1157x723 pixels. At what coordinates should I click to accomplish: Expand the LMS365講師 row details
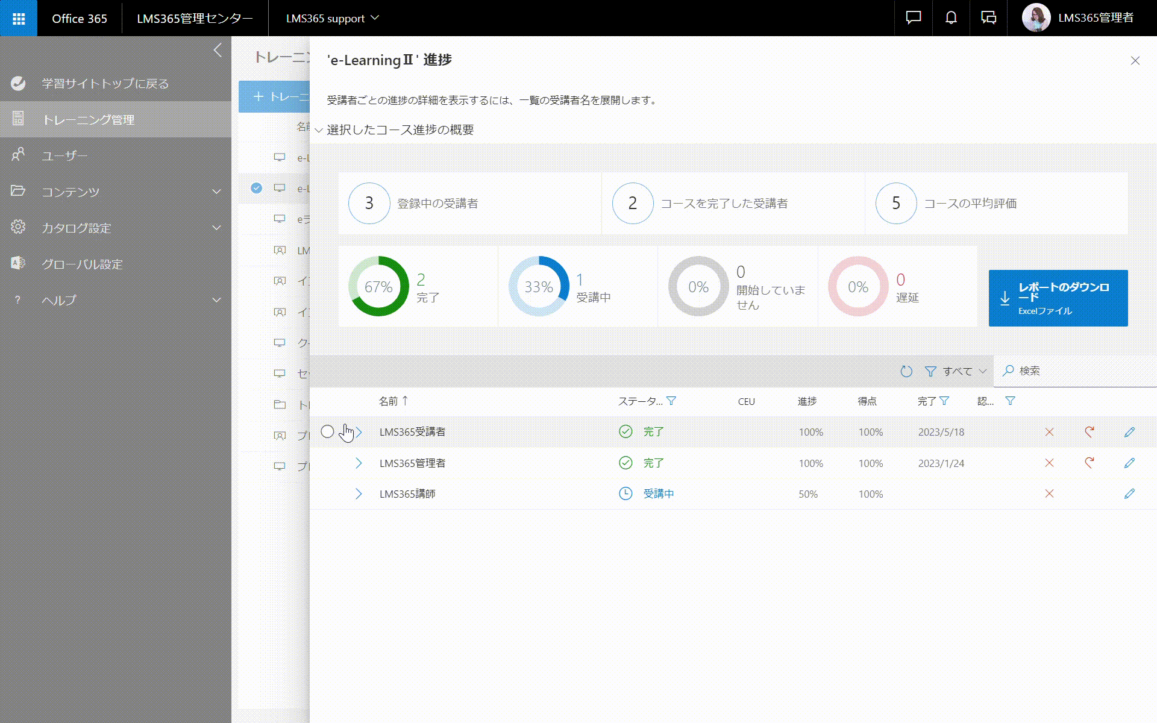pos(359,494)
